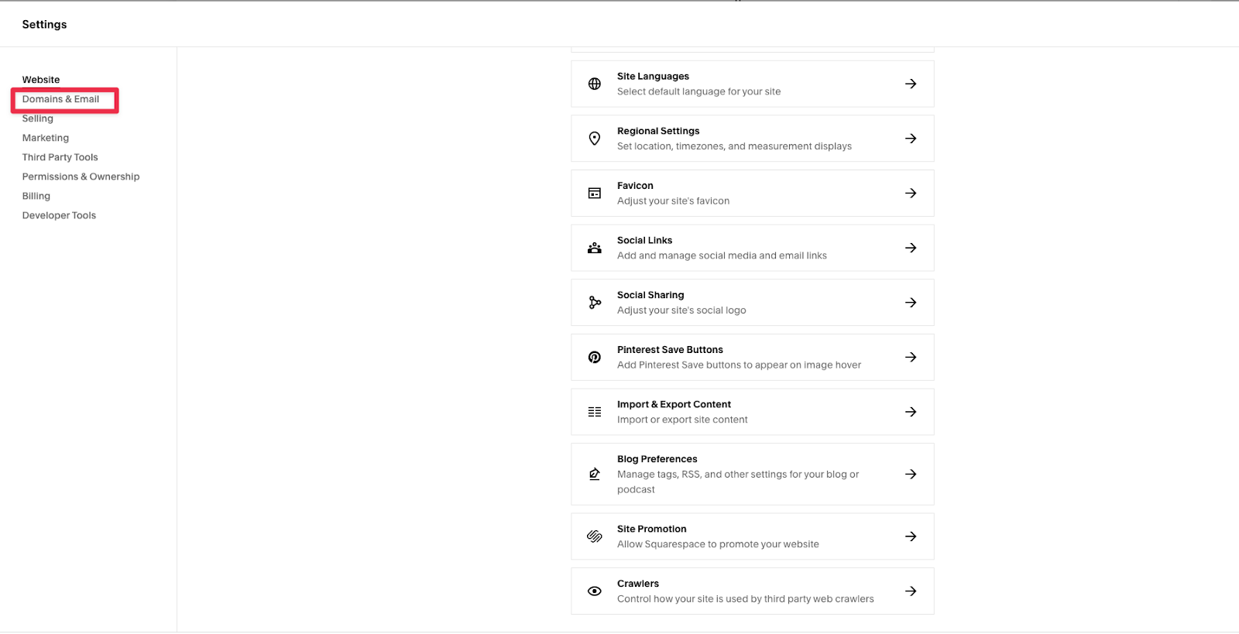Click 'Control how your site is used' description
This screenshot has width=1239, height=634.
(x=745, y=599)
